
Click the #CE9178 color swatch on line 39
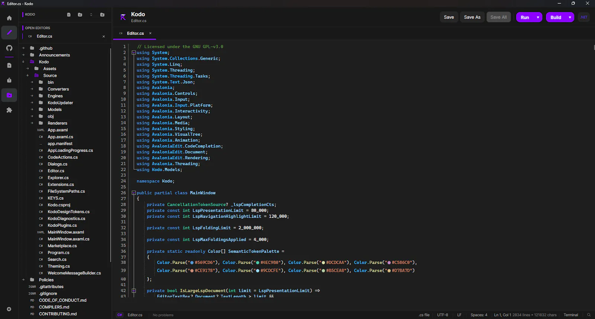[192, 271]
